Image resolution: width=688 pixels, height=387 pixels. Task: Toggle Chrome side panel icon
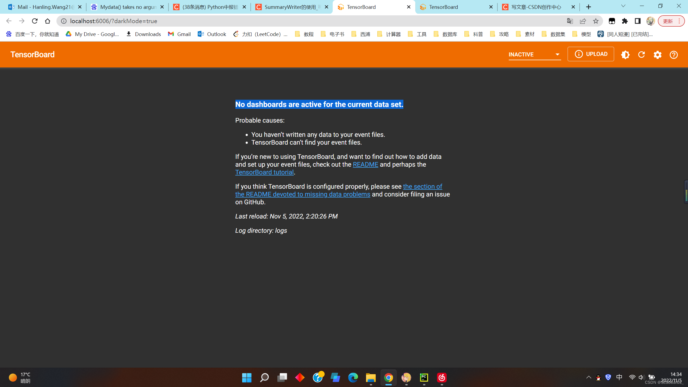pos(637,21)
